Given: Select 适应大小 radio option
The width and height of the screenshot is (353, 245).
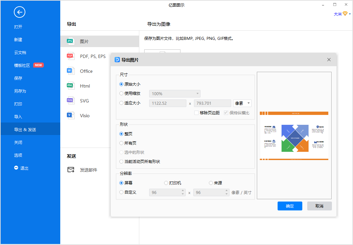Looking at the screenshot, I should tap(121, 103).
